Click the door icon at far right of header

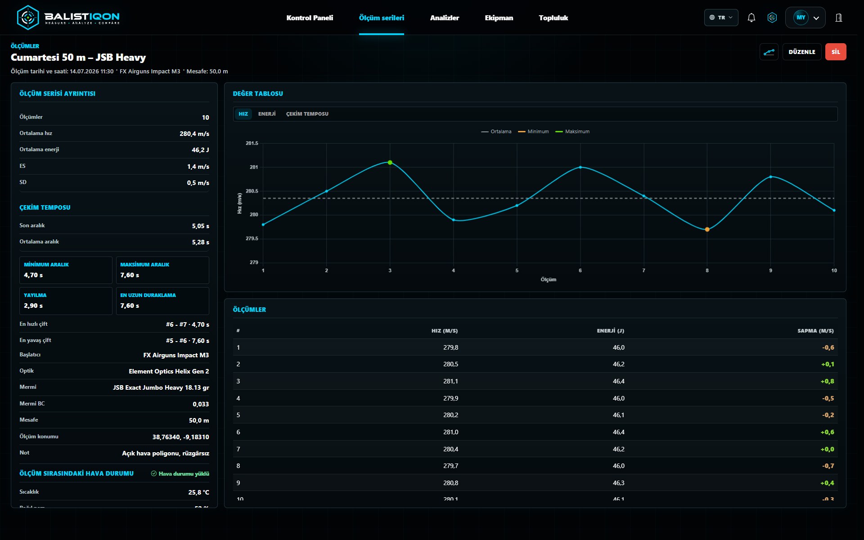(x=839, y=18)
